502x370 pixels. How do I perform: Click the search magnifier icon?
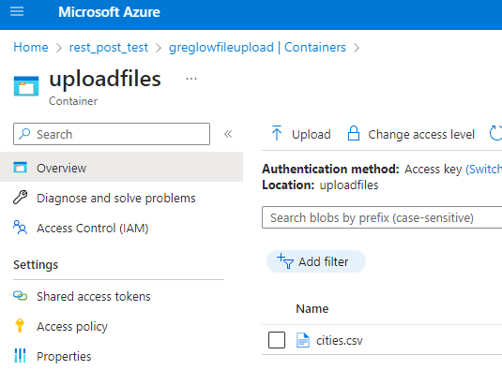pyautogui.click(x=24, y=134)
